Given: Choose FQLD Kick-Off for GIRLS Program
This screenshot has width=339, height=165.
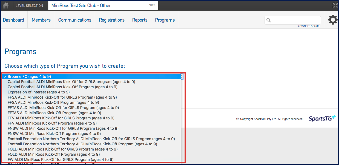Looking at the screenshot, I should tap(91, 149).
